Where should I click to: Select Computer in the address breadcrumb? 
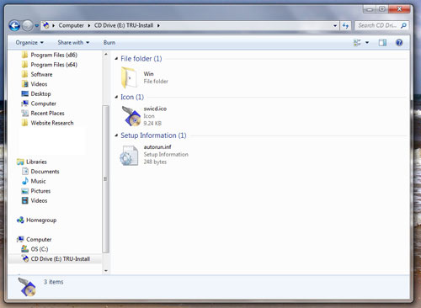point(72,25)
